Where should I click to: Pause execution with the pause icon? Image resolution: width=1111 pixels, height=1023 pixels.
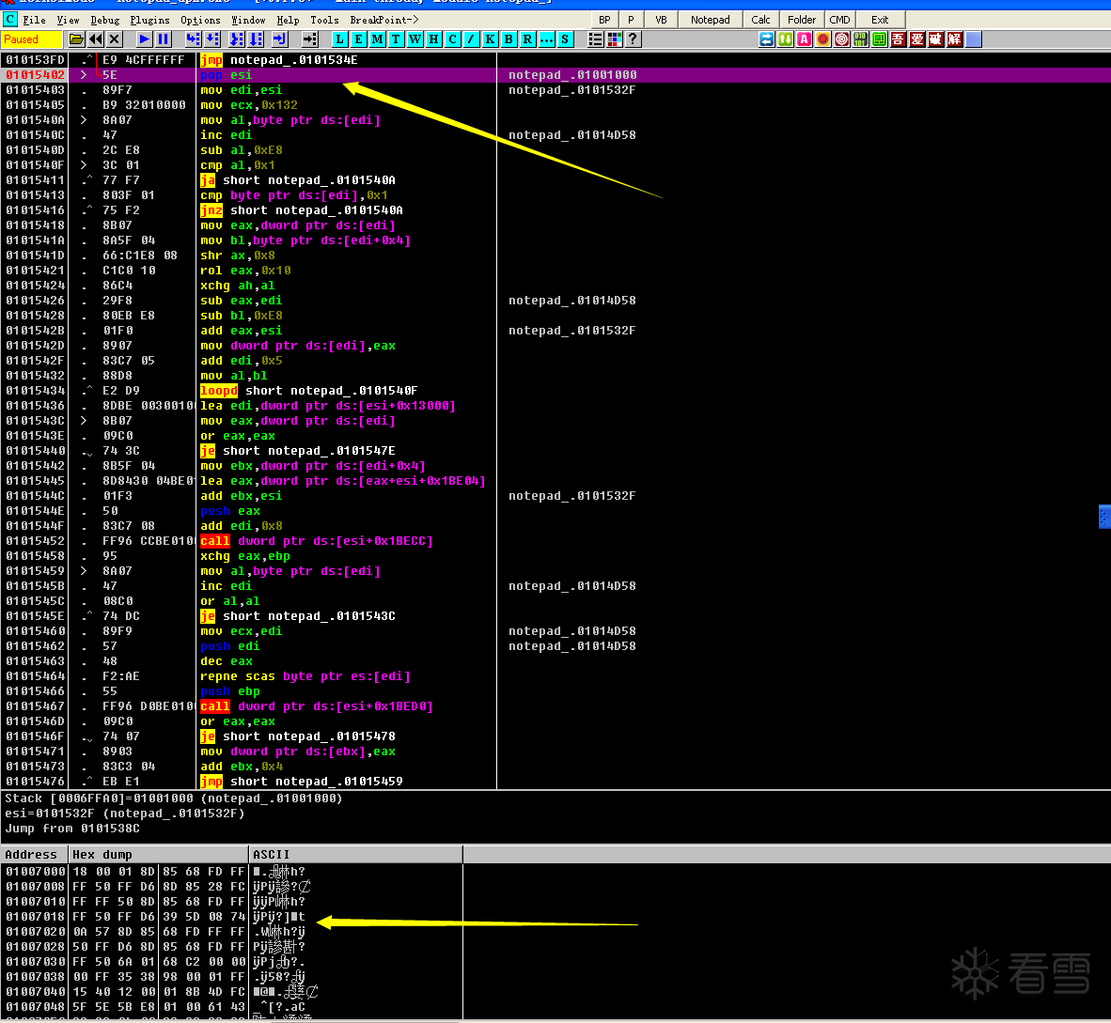[x=164, y=39]
